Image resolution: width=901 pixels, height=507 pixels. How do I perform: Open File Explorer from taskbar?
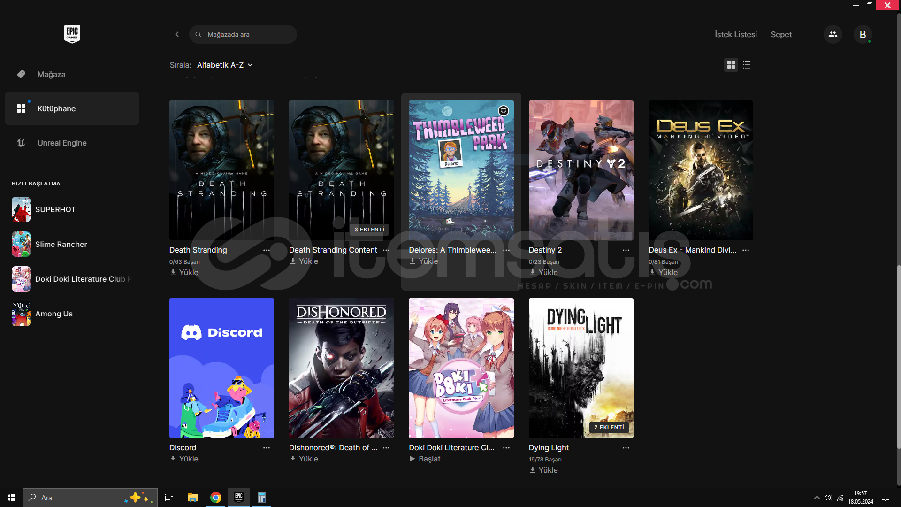coord(192,498)
